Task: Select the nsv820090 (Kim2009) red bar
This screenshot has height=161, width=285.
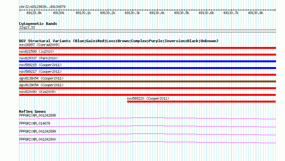Action: 147,95
